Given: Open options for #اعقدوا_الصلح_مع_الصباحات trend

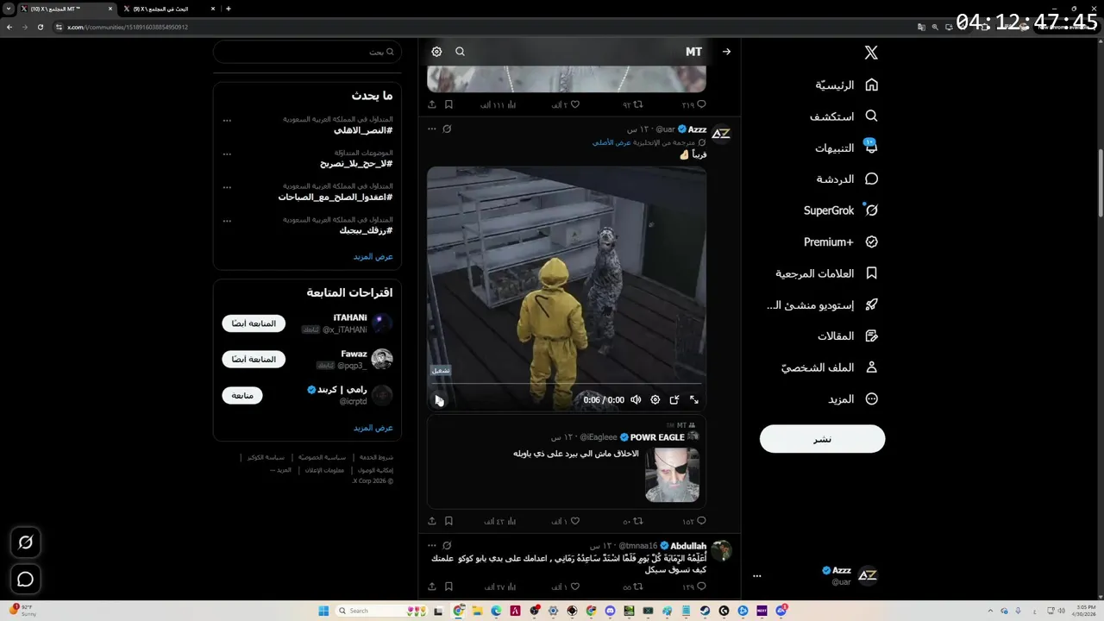Looking at the screenshot, I should tap(227, 187).
